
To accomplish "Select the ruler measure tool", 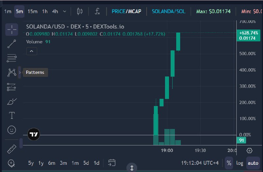I will coord(12,149).
